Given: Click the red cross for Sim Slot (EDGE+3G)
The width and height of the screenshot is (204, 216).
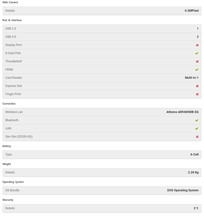Looking at the screenshot, I should click(x=197, y=136).
